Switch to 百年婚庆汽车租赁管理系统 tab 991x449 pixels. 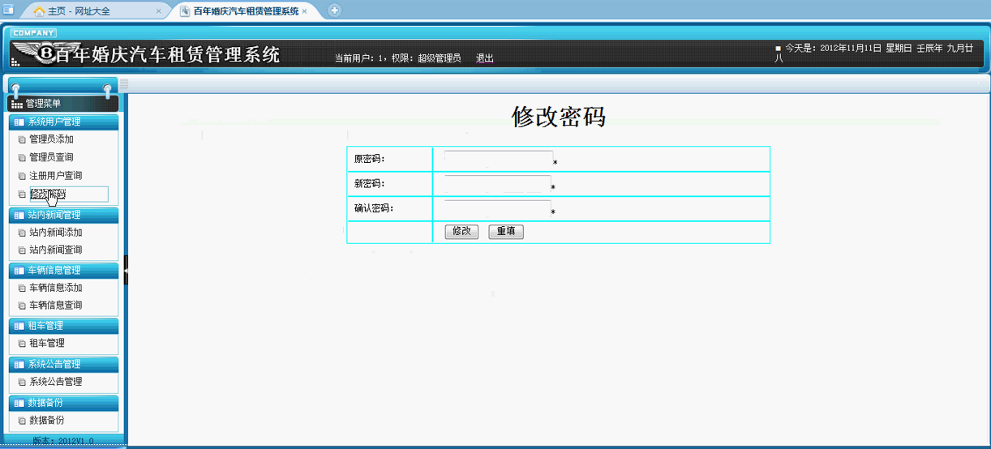tap(245, 11)
